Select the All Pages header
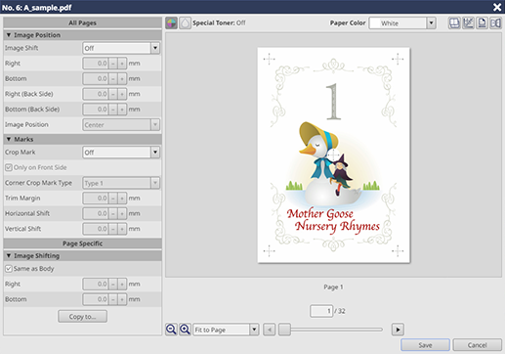 point(82,22)
